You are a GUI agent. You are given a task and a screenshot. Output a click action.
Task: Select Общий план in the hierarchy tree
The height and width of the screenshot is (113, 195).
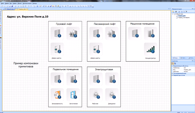(179, 14)
